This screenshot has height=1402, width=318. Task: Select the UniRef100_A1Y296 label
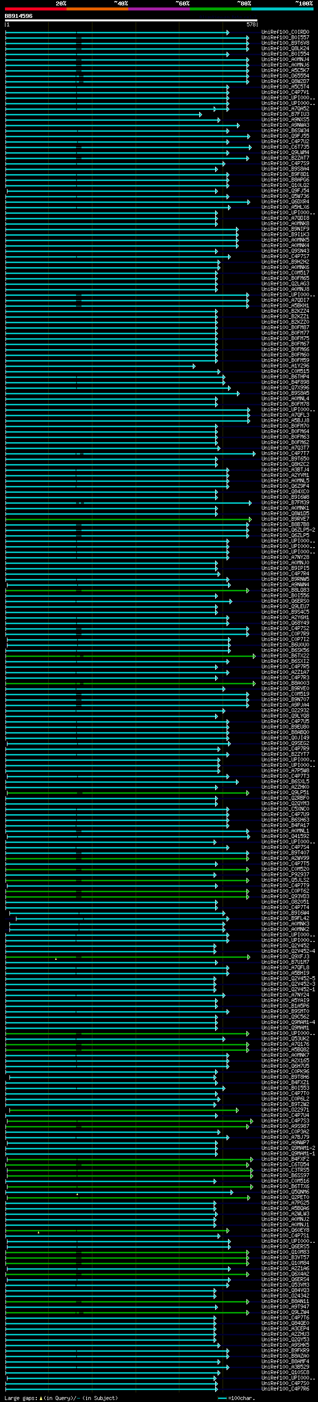(285, 366)
